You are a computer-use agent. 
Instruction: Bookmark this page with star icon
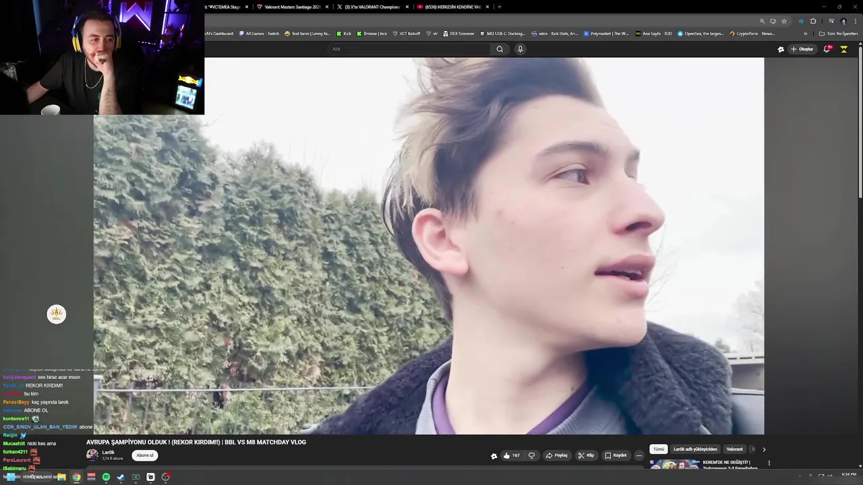(x=783, y=21)
